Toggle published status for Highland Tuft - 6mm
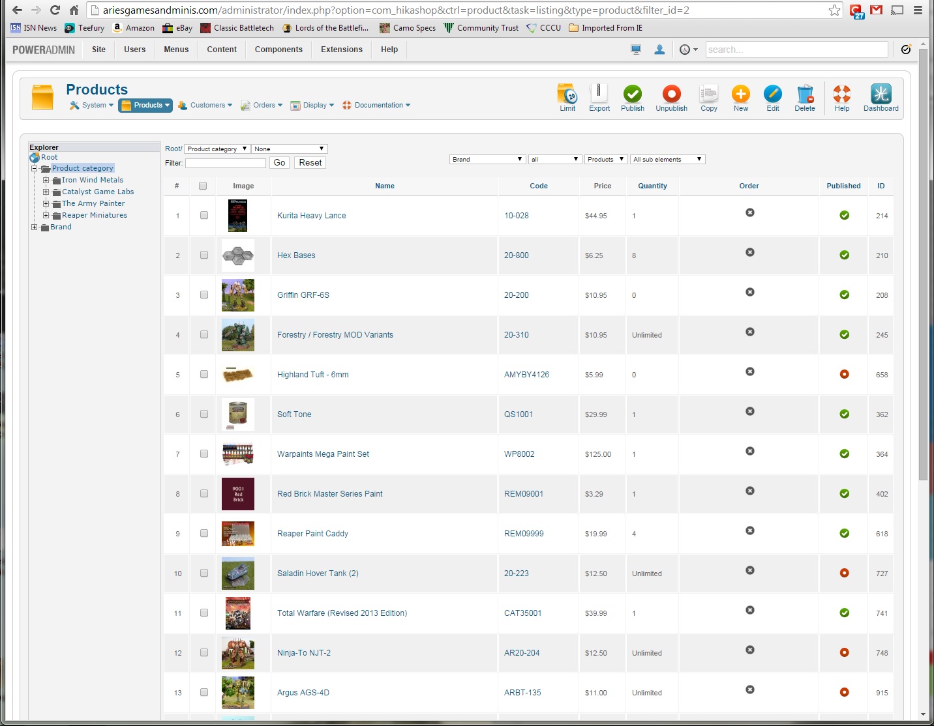934x726 pixels. 844,374
